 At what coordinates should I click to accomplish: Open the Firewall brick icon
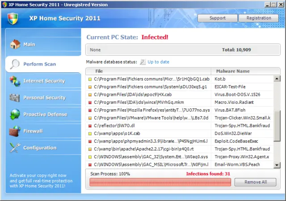coord(15,131)
